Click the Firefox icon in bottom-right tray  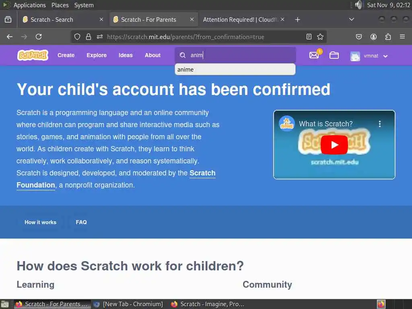tap(381, 304)
